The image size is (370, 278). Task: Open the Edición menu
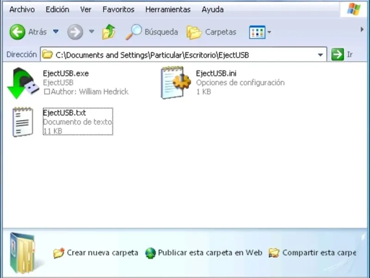[57, 9]
